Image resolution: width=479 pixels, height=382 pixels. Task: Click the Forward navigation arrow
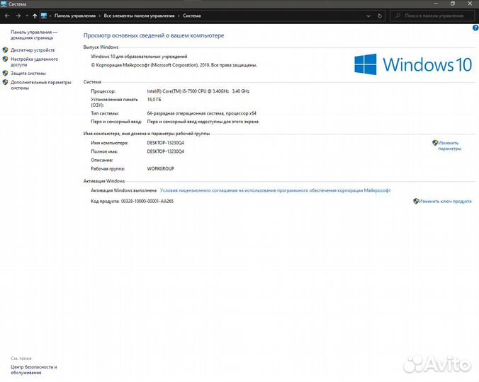click(16, 15)
